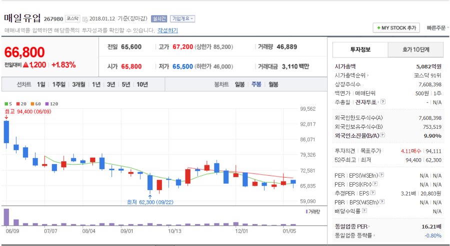
Task: Click the 코스닥 market badge
Action: (72, 18)
